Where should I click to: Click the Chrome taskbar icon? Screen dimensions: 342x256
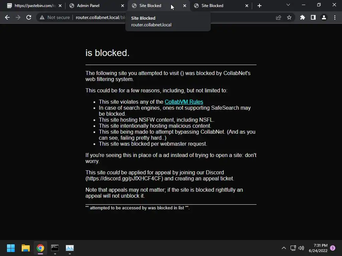40,248
